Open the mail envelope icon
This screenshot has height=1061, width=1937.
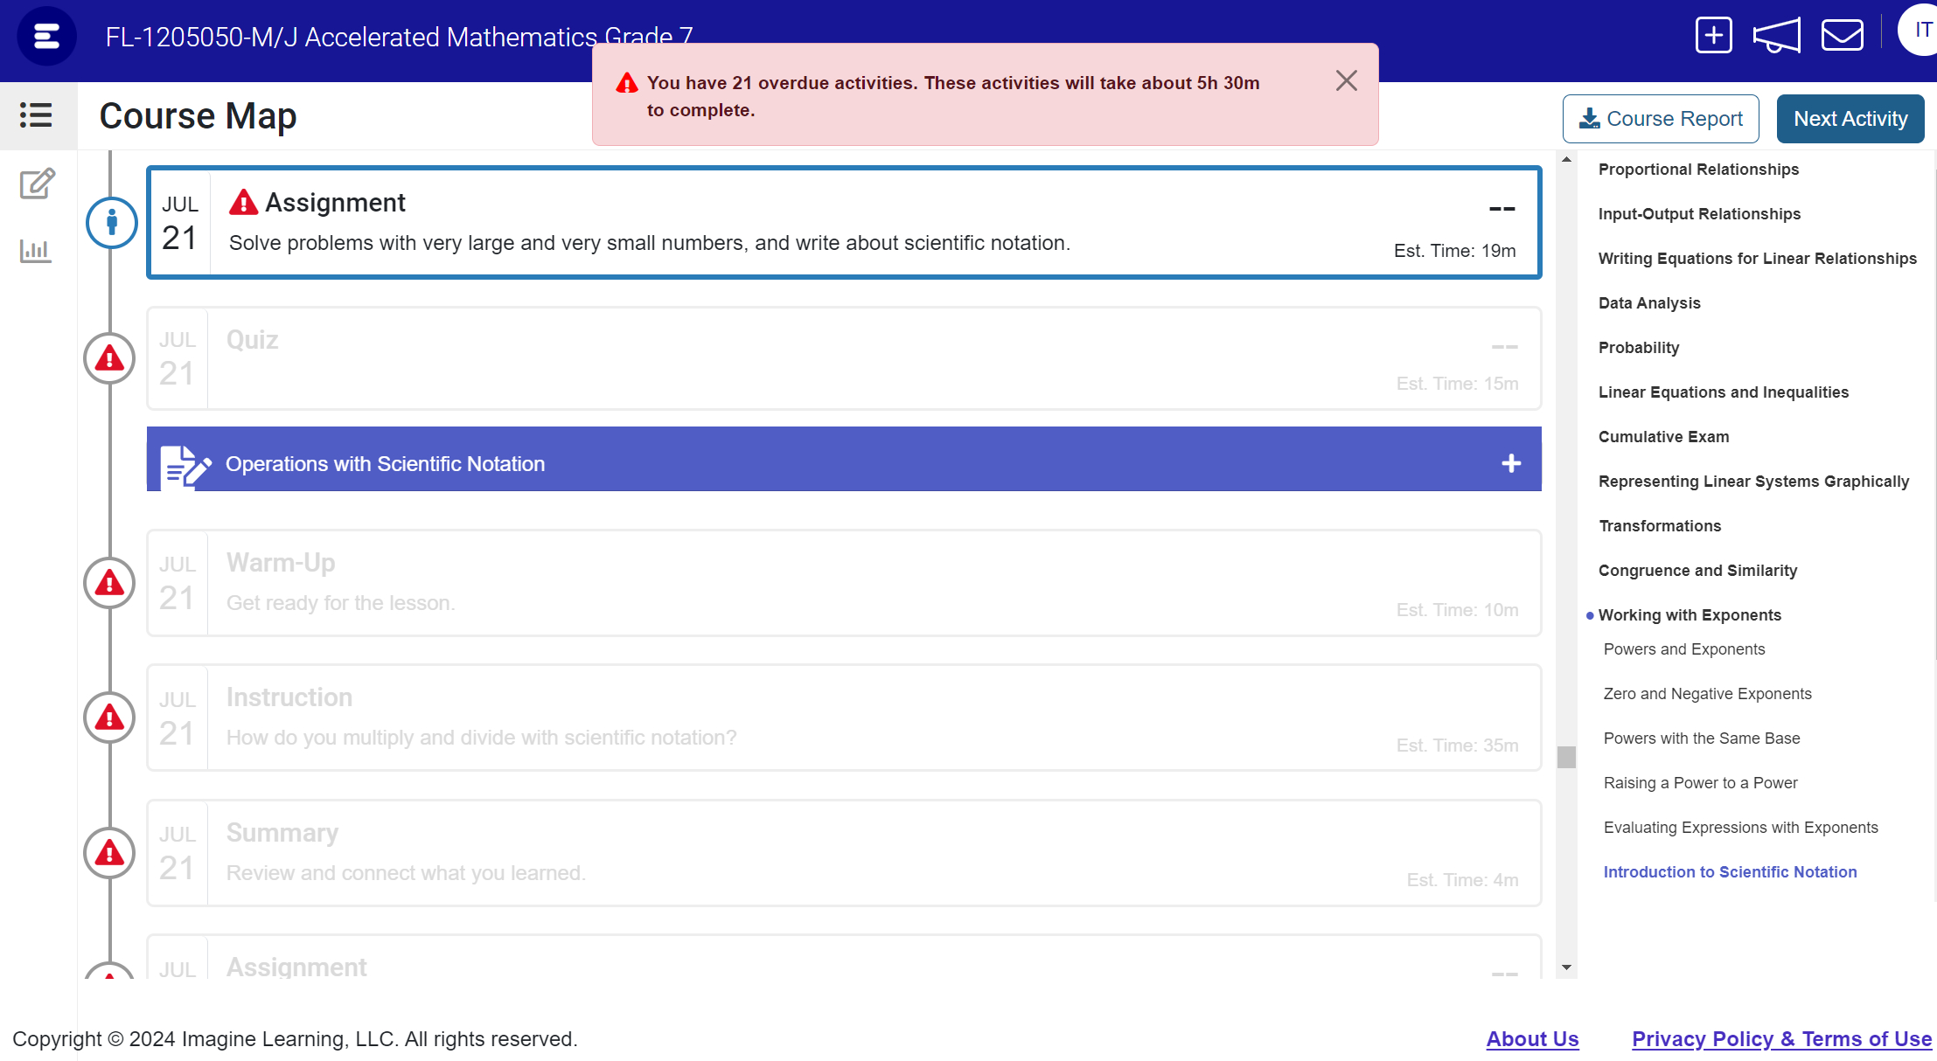click(x=1842, y=36)
